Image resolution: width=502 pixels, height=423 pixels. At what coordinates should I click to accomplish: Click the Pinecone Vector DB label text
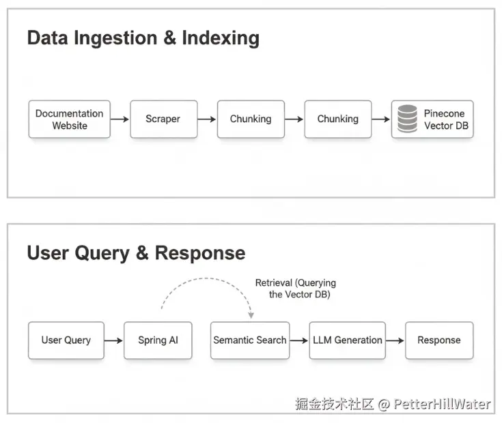point(446,119)
